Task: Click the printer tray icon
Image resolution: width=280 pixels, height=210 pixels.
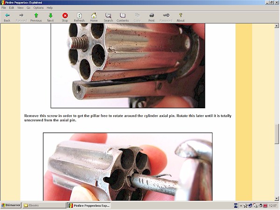Action: (x=260, y=206)
